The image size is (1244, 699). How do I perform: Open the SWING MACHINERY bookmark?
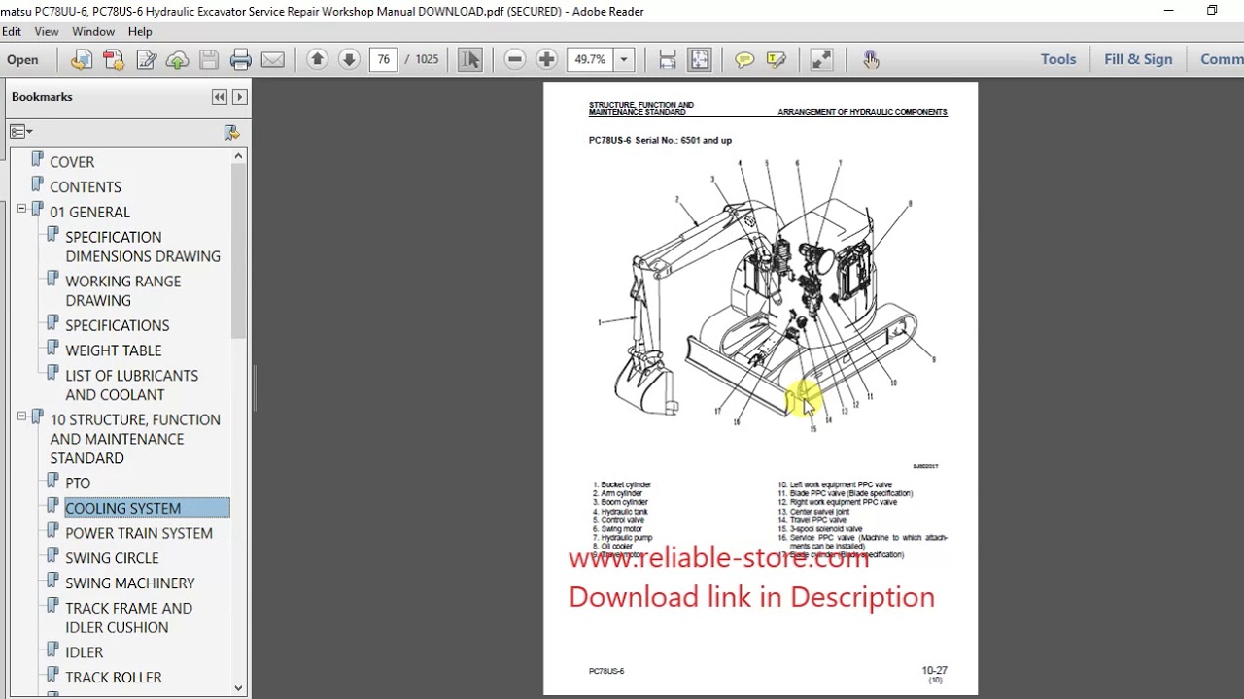129,583
